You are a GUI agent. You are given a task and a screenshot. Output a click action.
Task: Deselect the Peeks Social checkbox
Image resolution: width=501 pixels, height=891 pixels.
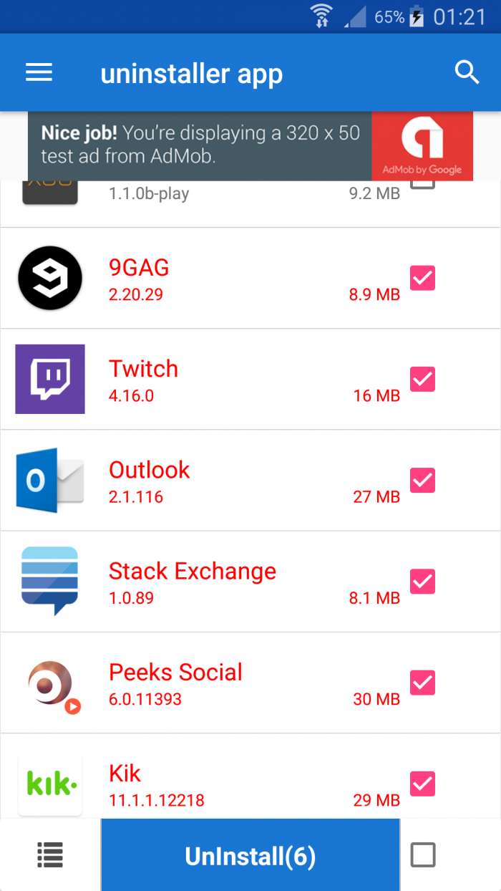[x=422, y=683]
